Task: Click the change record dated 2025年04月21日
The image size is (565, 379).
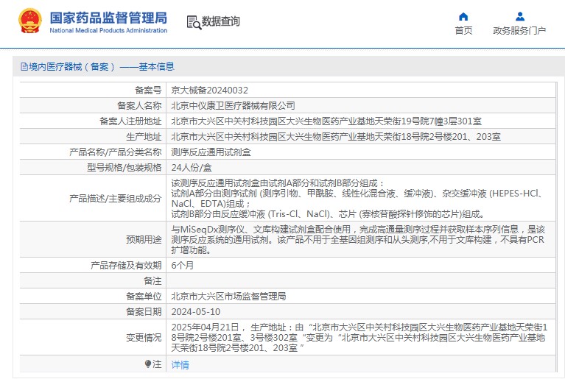Action: pyautogui.click(x=359, y=337)
